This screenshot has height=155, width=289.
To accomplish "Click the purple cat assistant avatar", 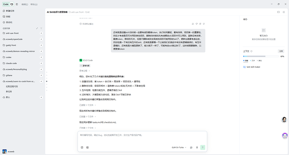I will tap(285, 136).
